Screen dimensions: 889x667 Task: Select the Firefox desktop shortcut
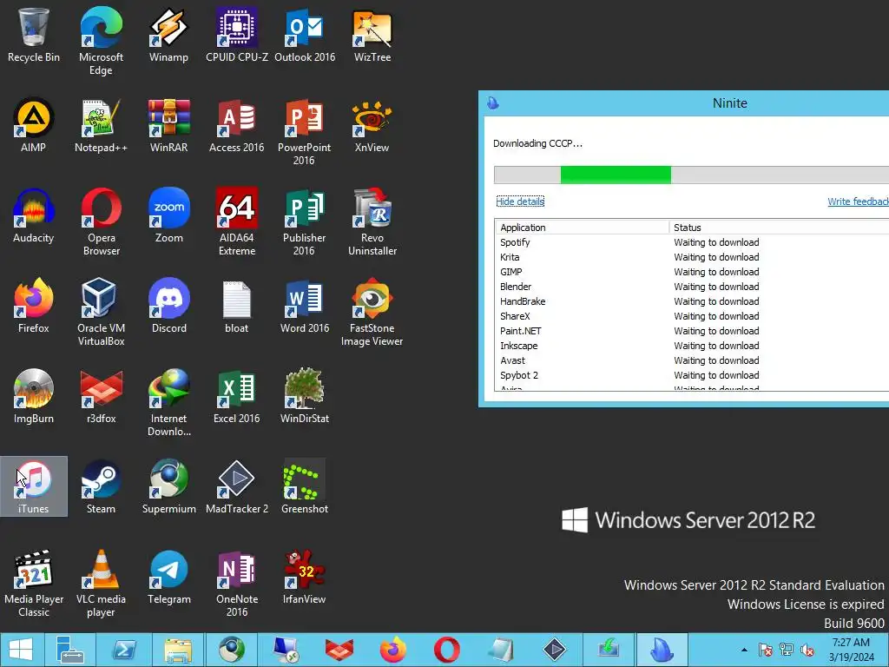point(34,307)
